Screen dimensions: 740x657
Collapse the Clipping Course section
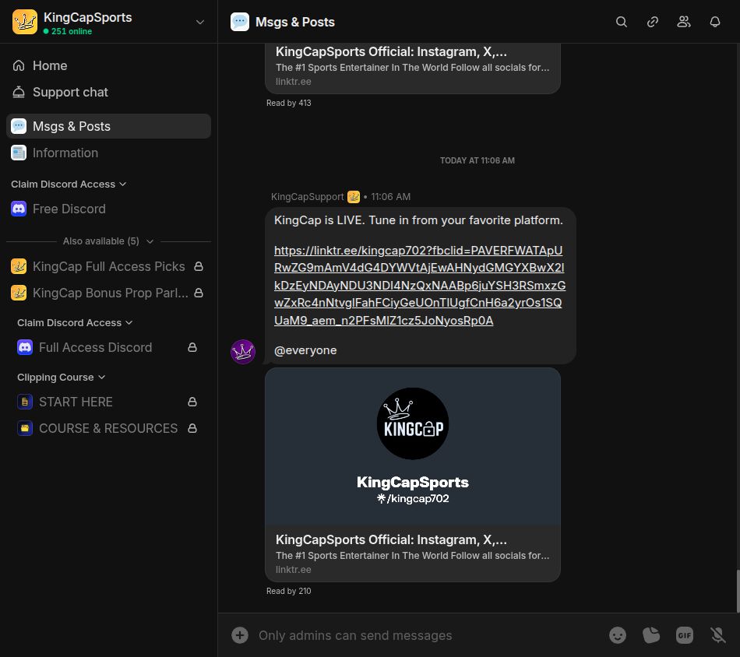click(x=61, y=378)
